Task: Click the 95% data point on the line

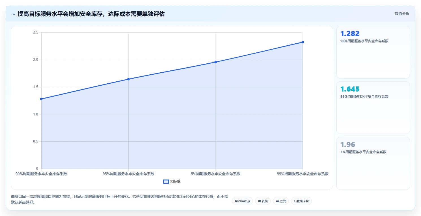Action: point(128,79)
